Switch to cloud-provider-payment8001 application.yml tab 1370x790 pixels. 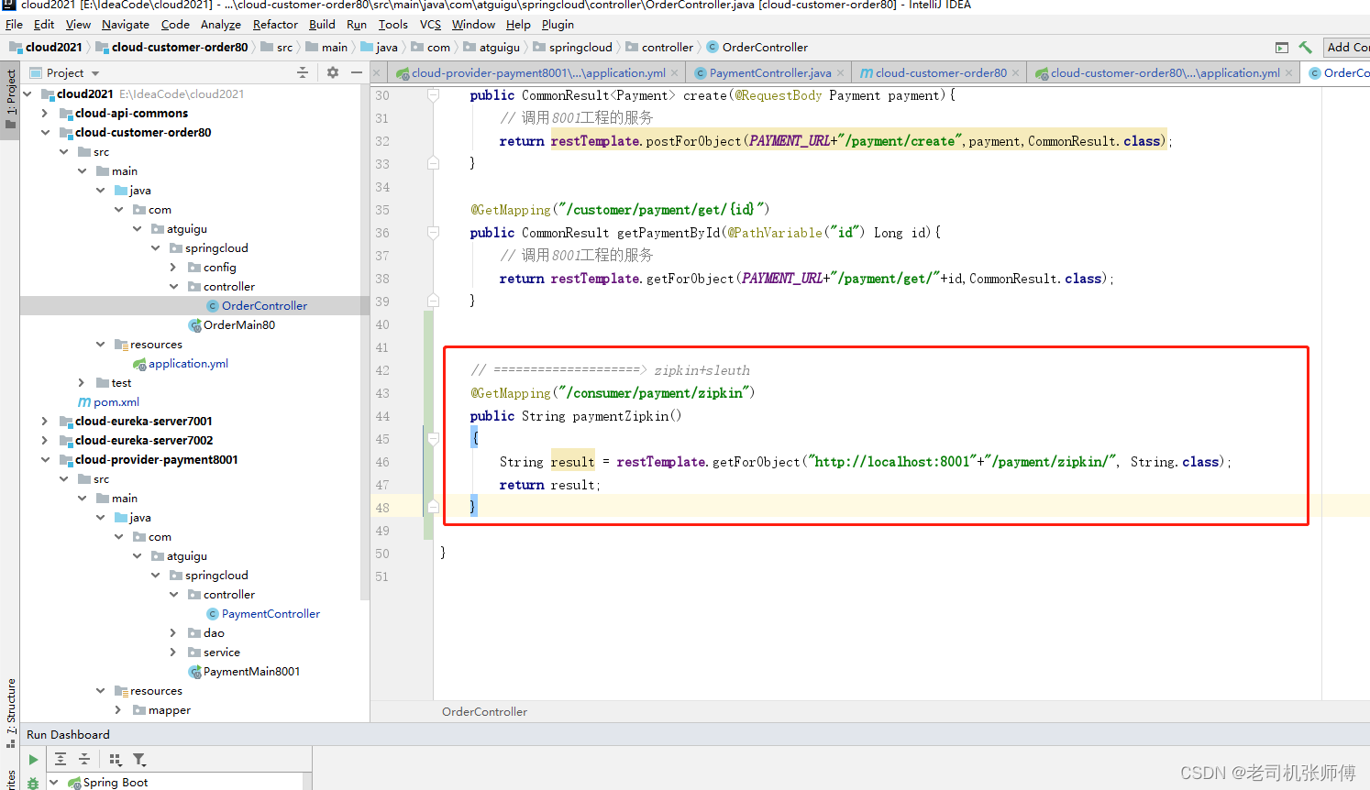538,72
